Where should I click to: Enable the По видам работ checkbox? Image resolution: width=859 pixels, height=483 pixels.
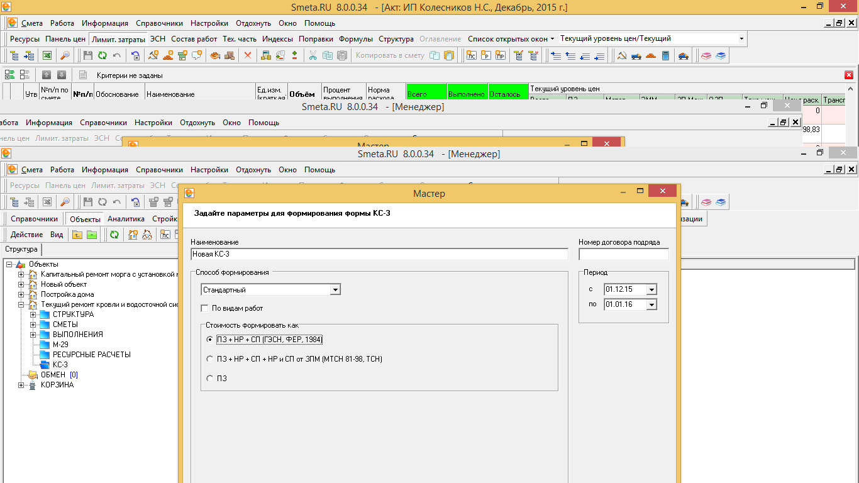coord(204,308)
